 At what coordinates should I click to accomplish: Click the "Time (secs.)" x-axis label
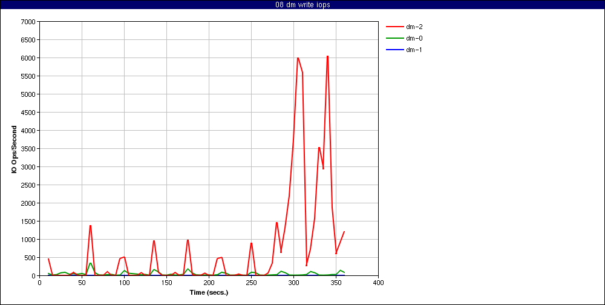click(209, 293)
